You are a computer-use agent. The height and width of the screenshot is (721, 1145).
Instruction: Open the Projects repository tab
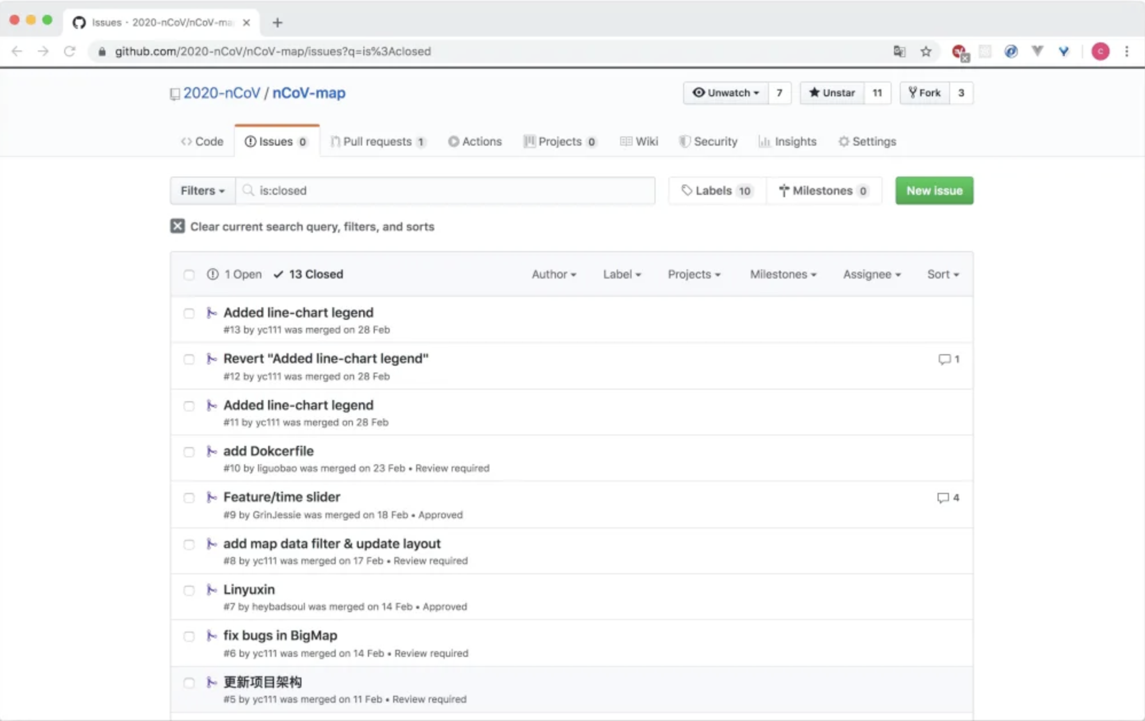(560, 141)
